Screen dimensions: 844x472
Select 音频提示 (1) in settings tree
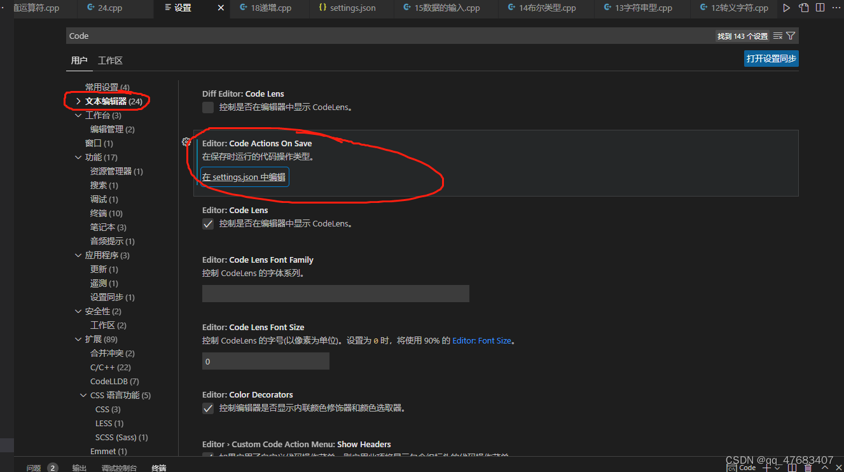113,241
